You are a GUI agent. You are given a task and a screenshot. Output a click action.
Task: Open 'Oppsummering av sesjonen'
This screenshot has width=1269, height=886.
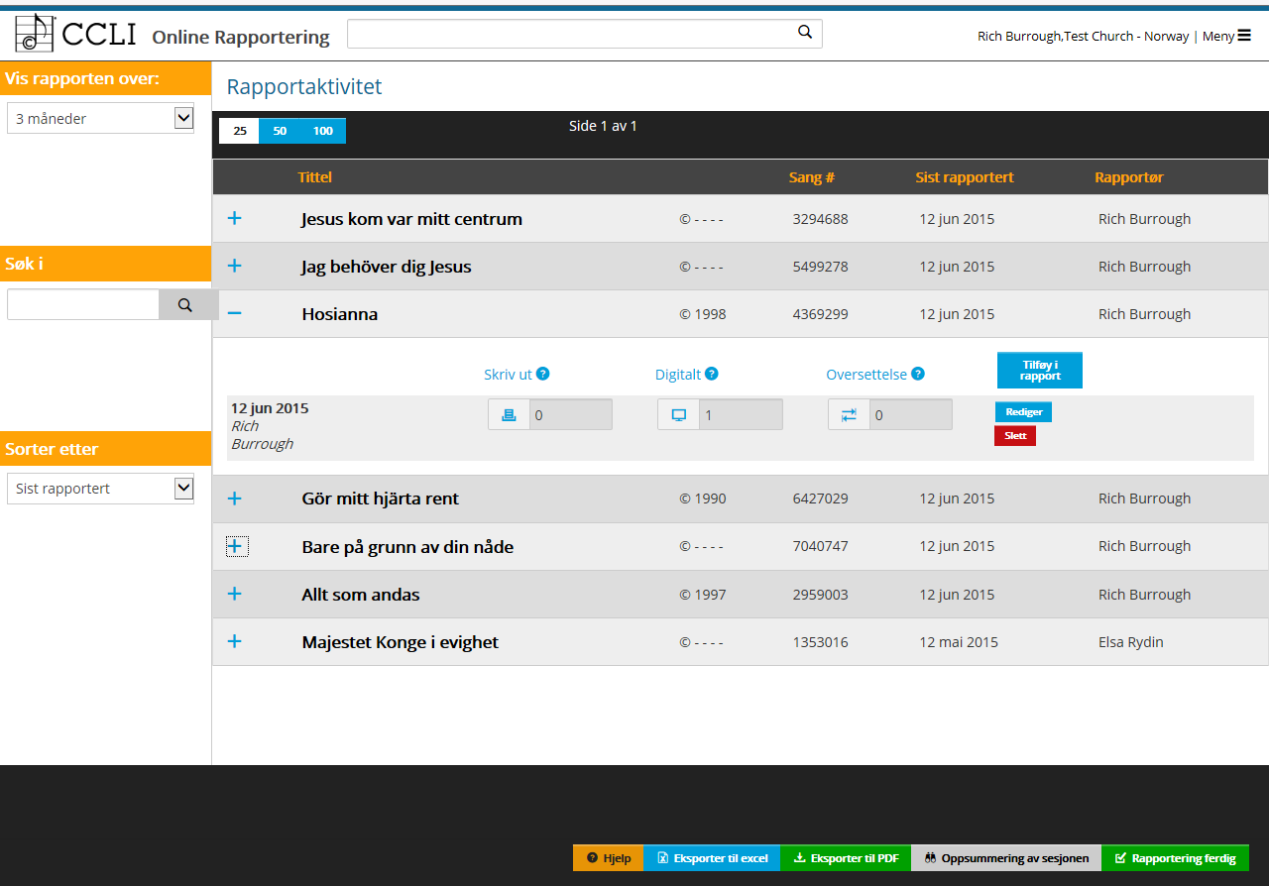1006,858
